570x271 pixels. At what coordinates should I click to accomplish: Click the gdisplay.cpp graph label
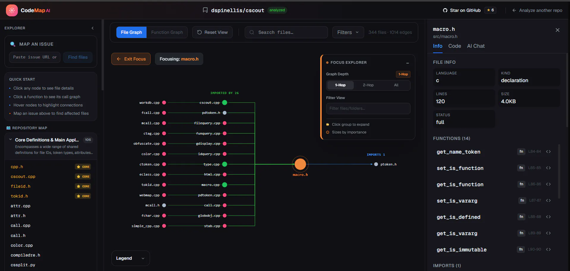pos(208,144)
